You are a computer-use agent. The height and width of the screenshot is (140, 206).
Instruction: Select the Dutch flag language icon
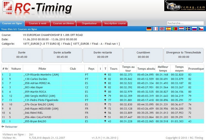(182, 29)
